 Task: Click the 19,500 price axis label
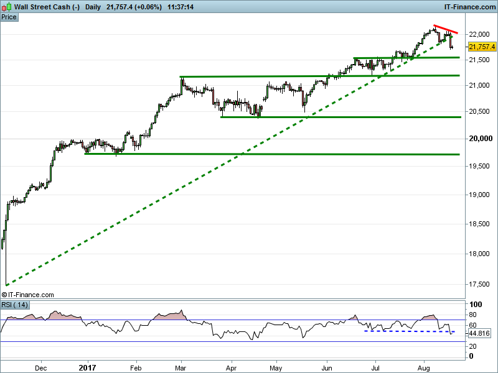[479, 166]
